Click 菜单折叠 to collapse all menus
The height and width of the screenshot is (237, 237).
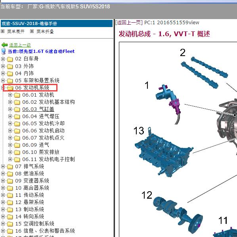(45, 31)
